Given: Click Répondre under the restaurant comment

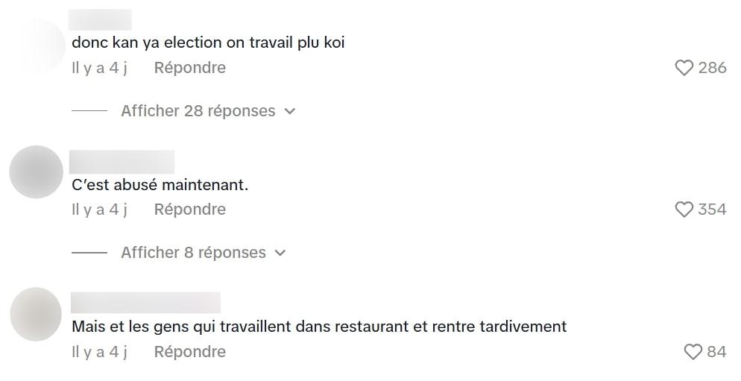Looking at the screenshot, I should [190, 352].
